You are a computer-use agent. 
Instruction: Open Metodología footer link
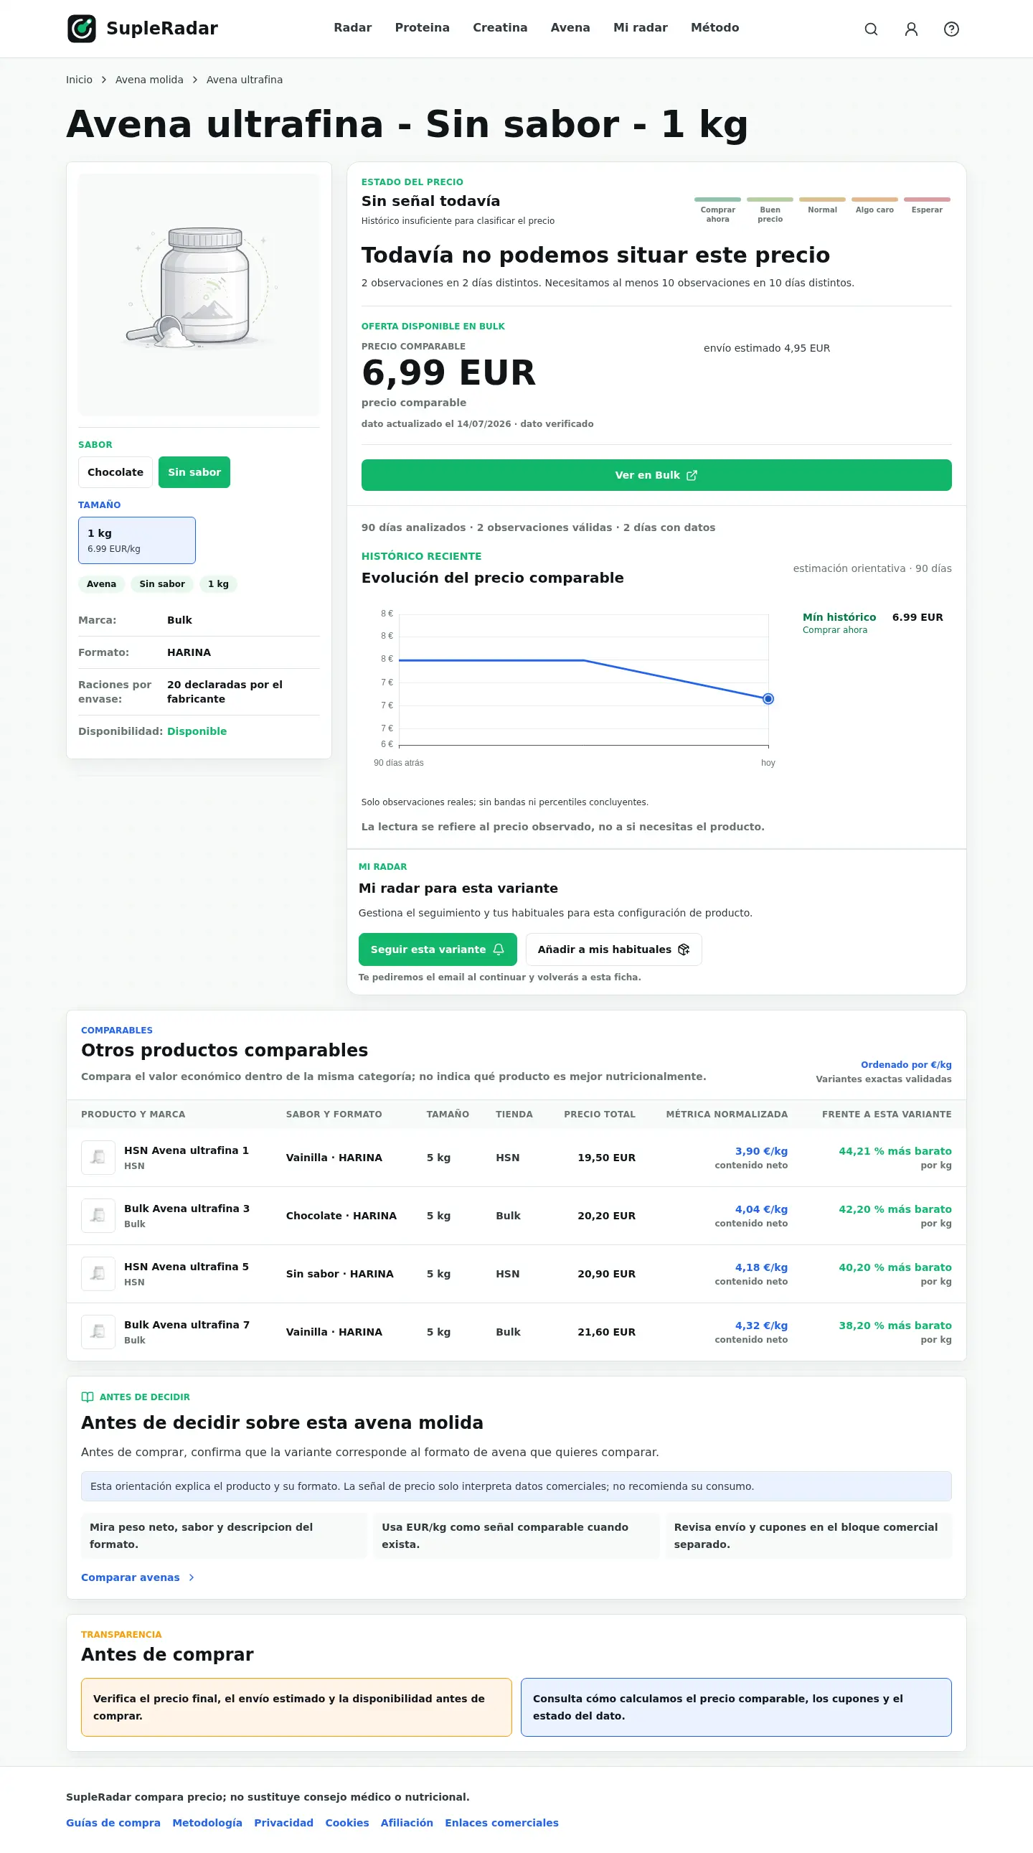pyautogui.click(x=207, y=1823)
